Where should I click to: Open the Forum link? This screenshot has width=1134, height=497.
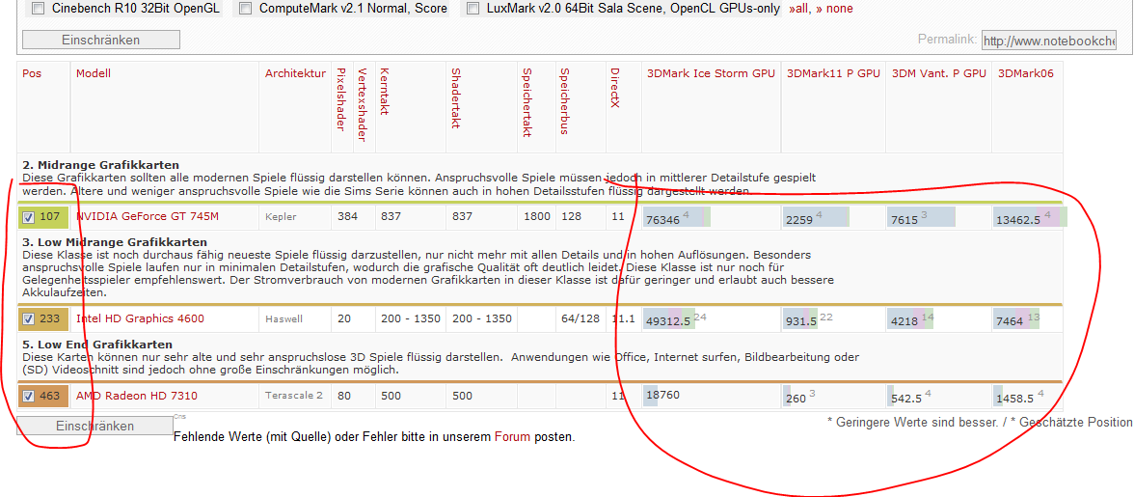pos(513,438)
